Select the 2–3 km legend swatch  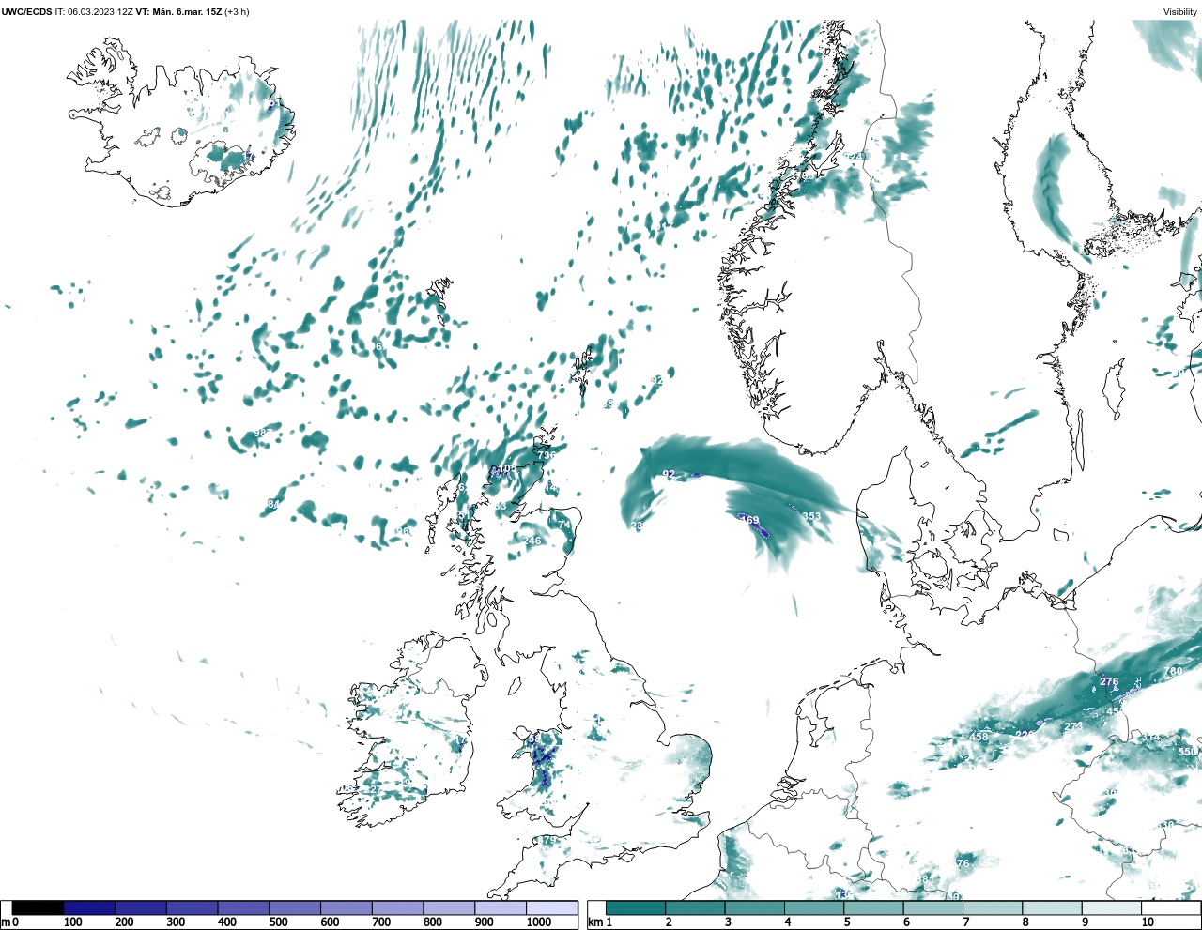tap(695, 908)
